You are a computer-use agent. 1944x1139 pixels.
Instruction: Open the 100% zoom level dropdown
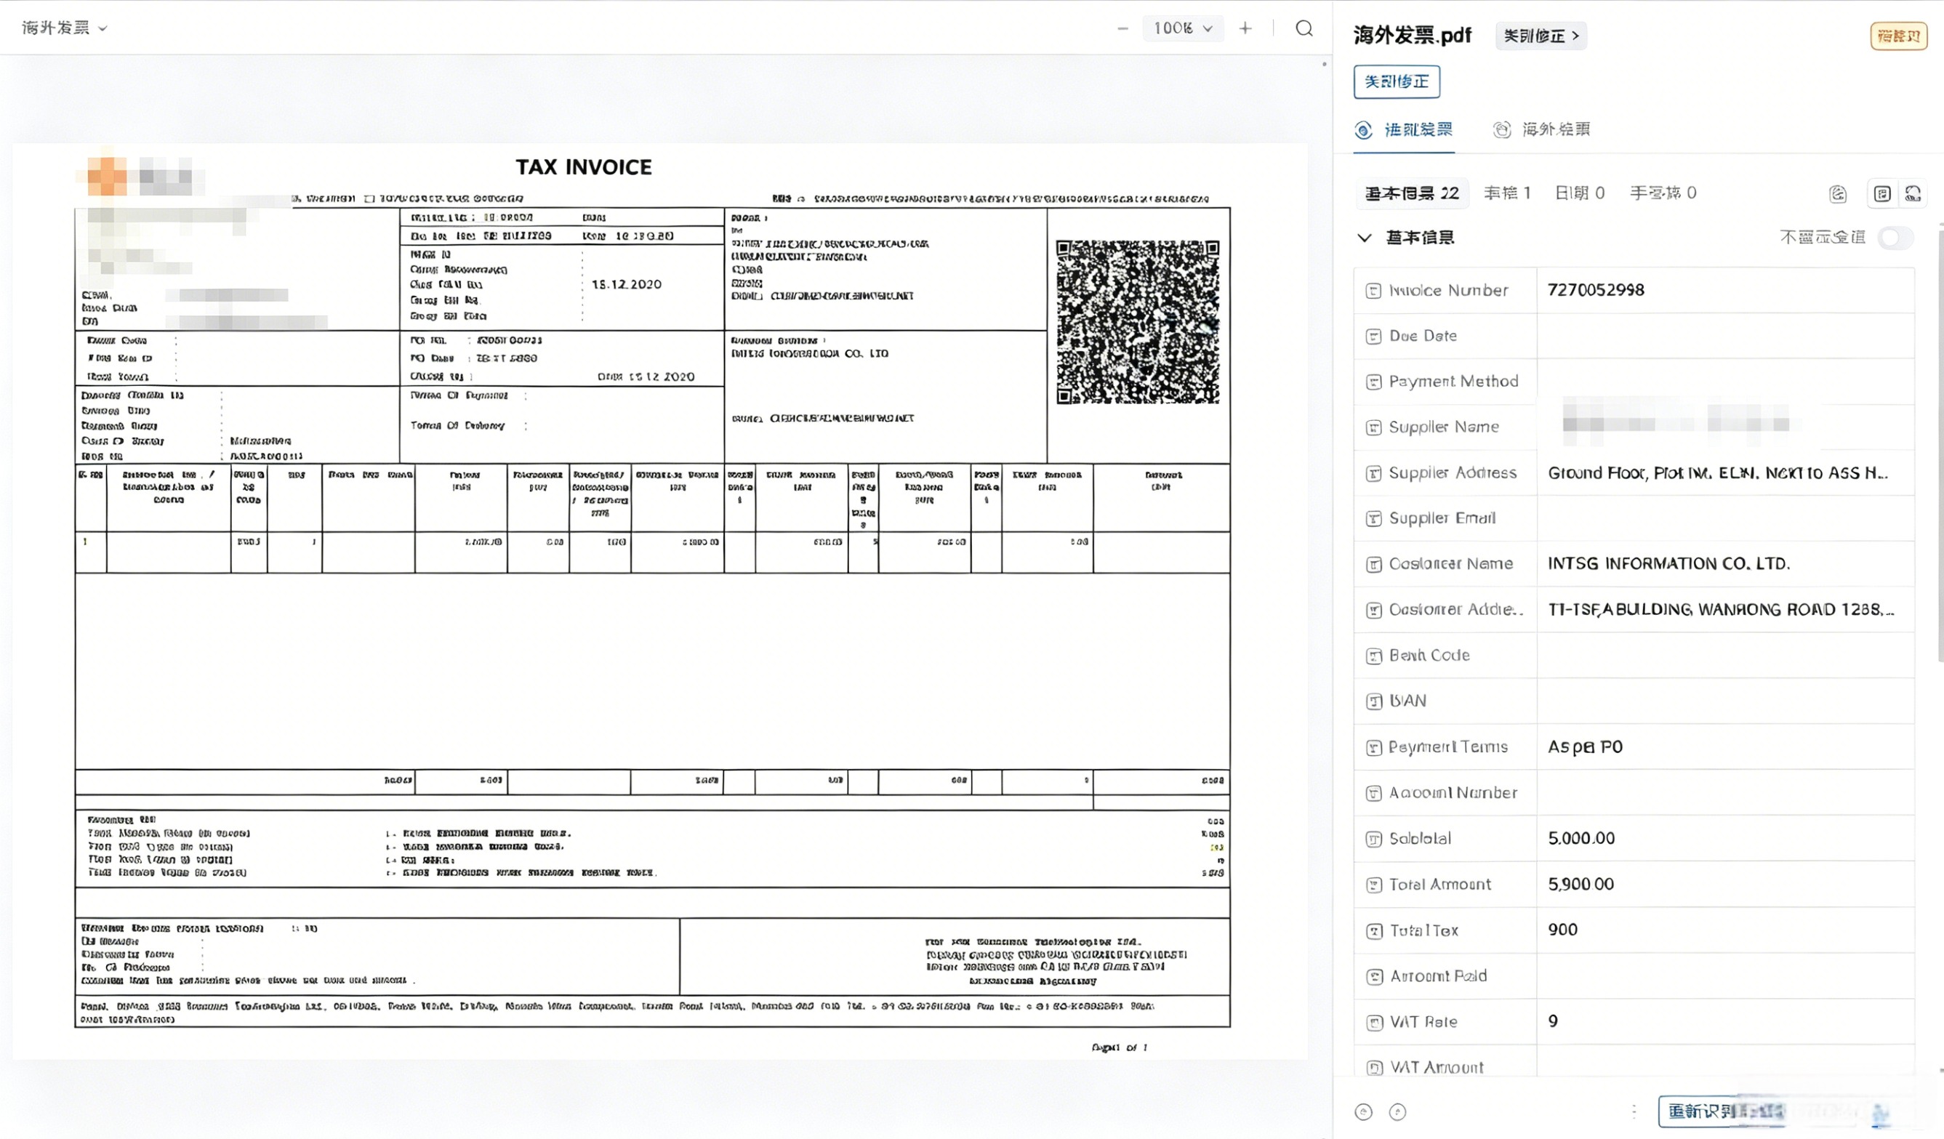pyautogui.click(x=1183, y=28)
